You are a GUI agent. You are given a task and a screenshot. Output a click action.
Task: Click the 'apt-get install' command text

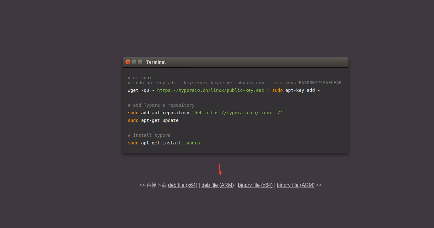click(161, 143)
